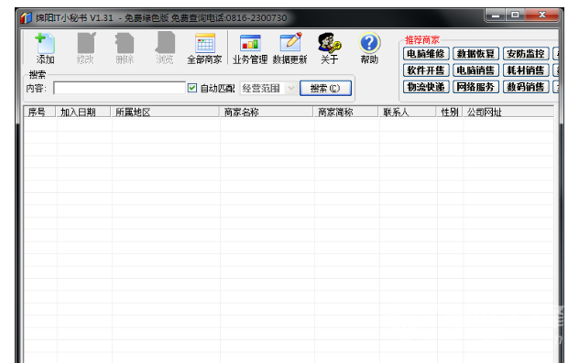Viewport: 579px width, 363px height.
Task: Close the 绵阳IT小秘书 window
Action: pos(541,16)
